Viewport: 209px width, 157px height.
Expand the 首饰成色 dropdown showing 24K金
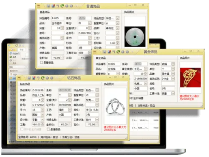173,79
